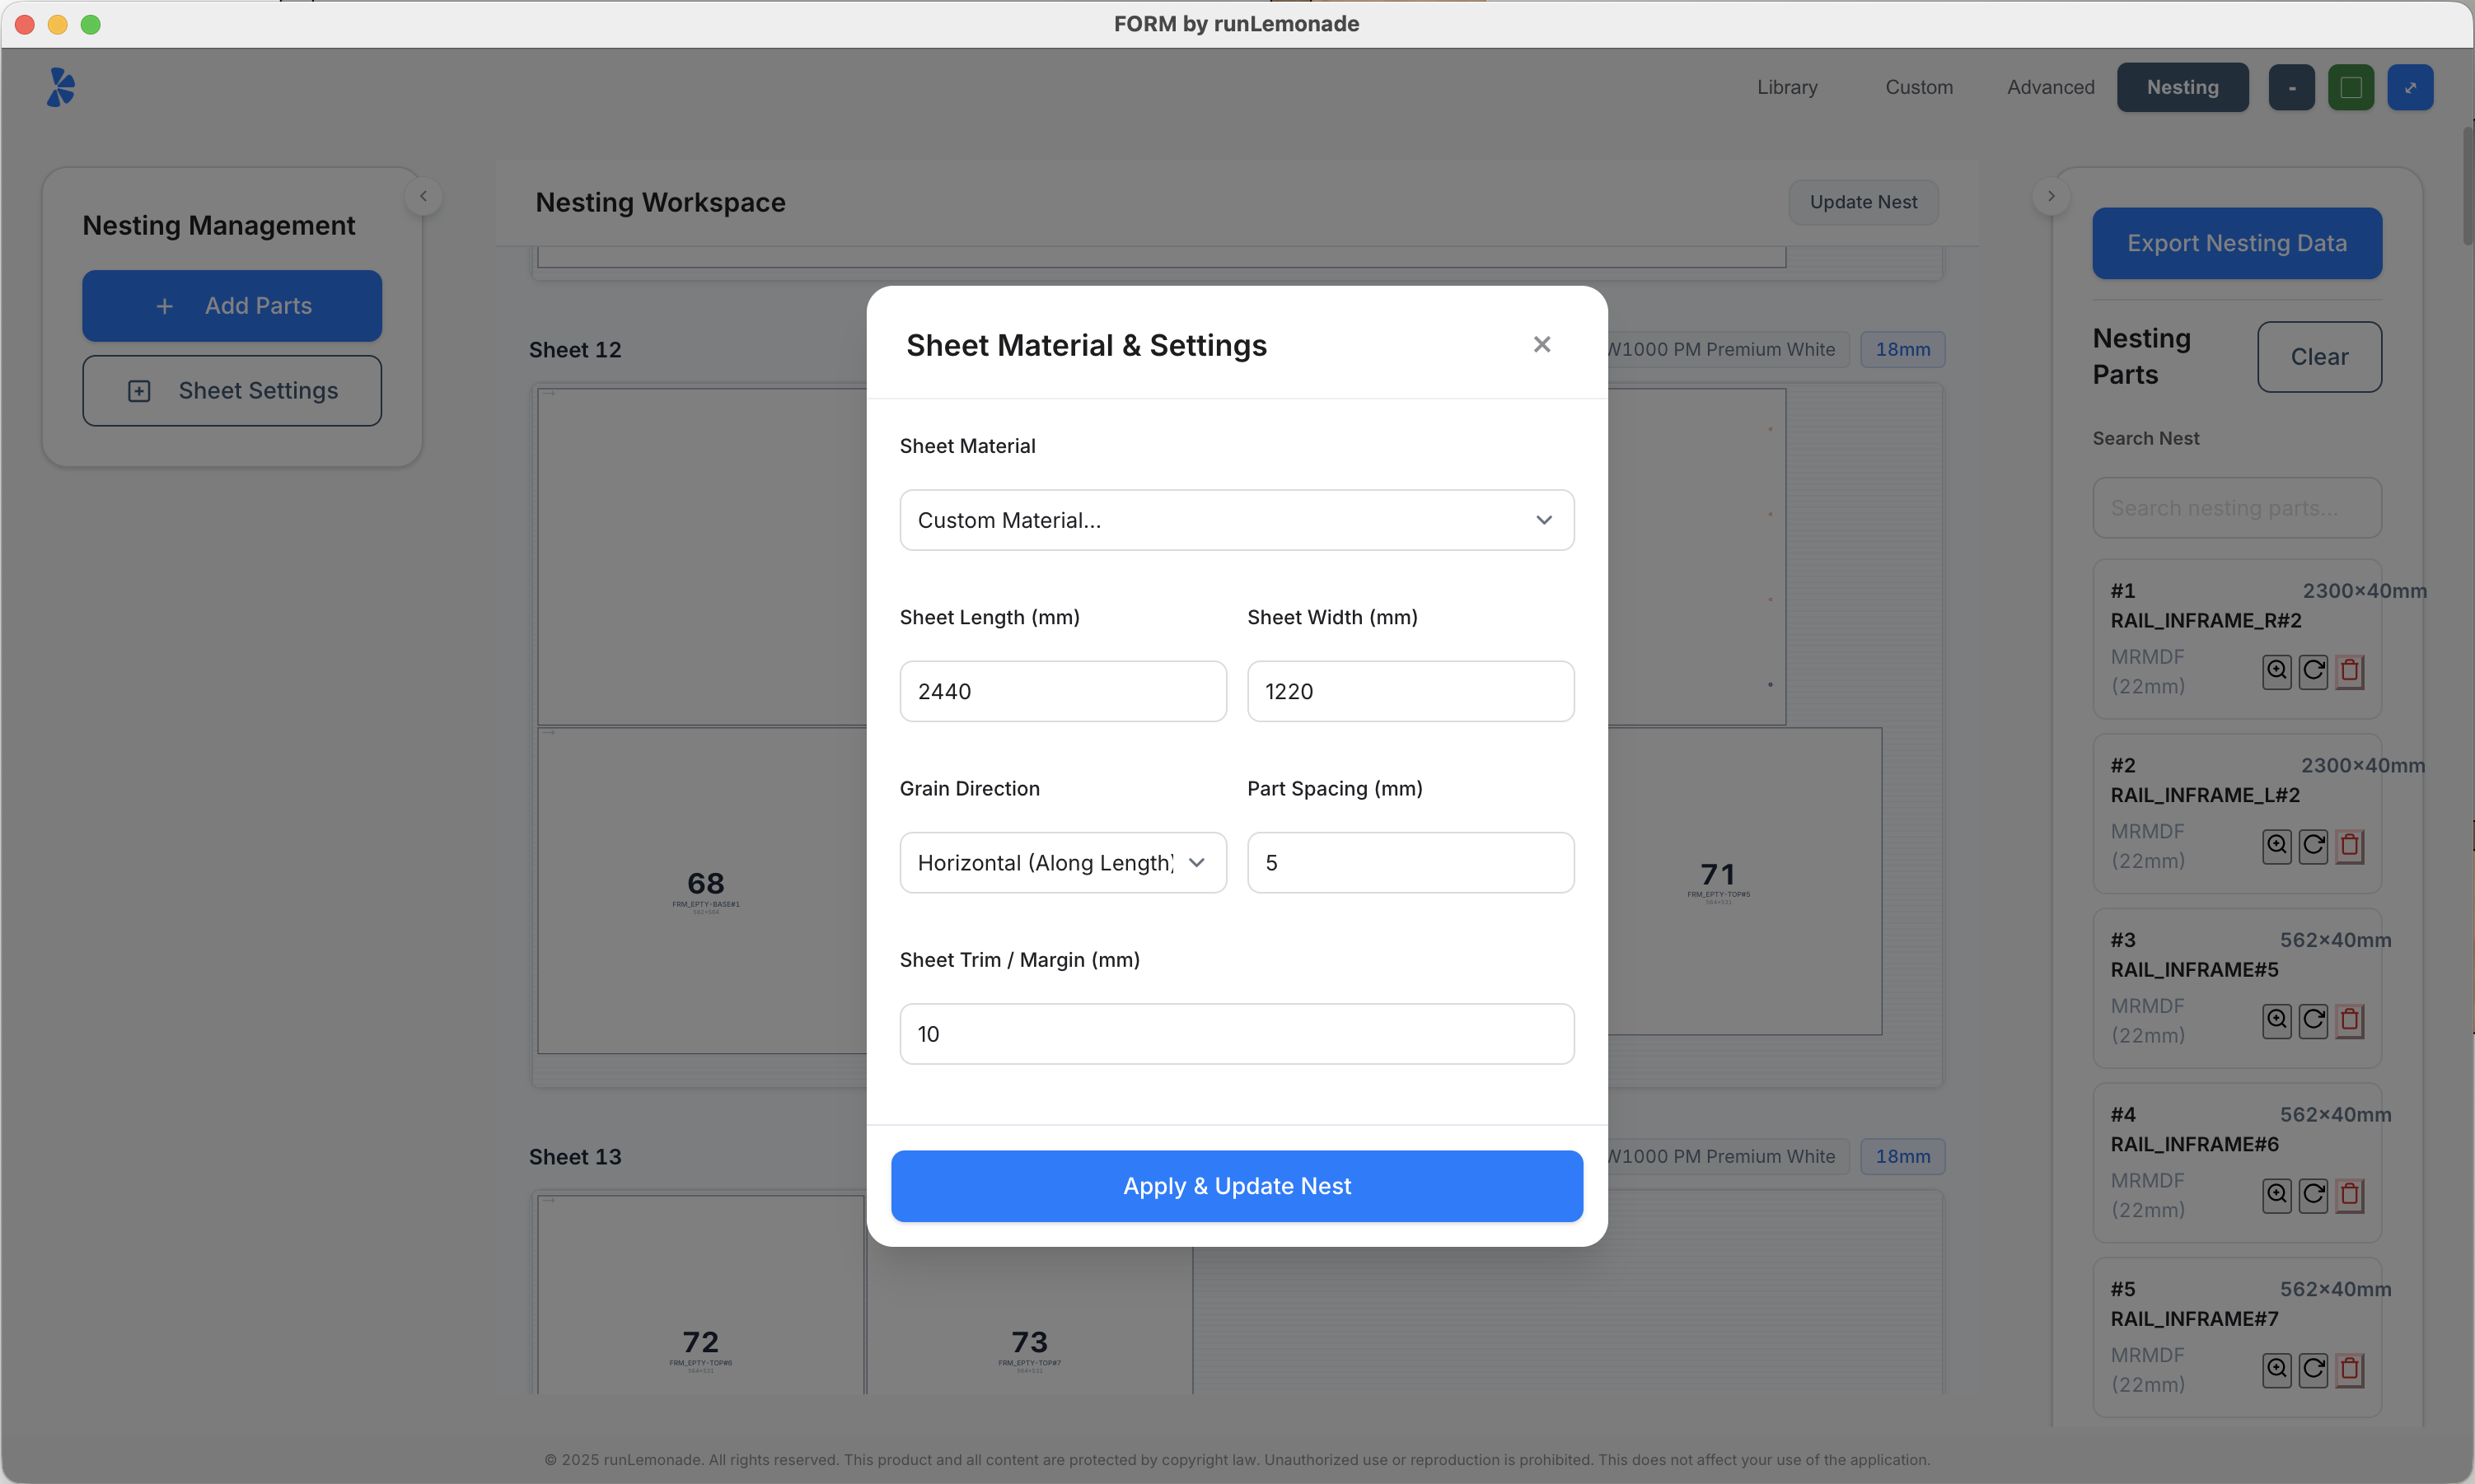The height and width of the screenshot is (1484, 2475).
Task: Click the runLemonade logo
Action: point(60,87)
